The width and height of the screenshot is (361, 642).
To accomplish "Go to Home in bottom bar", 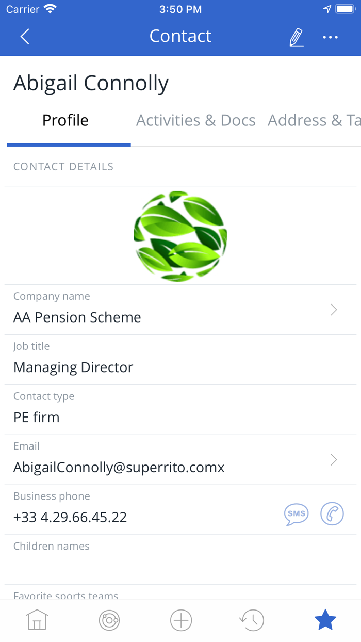I will (37, 620).
